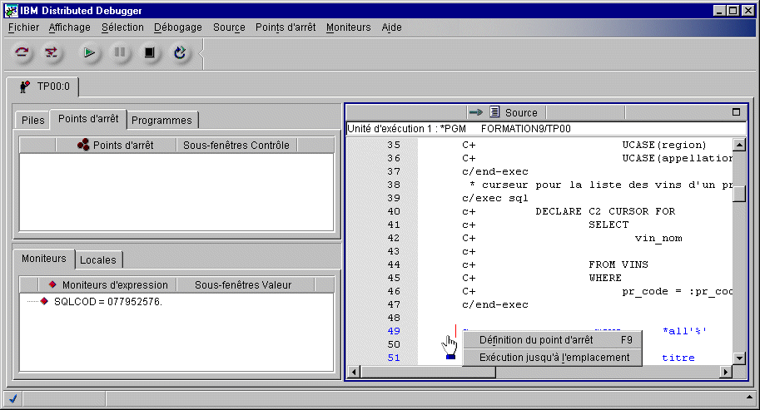This screenshot has height=410, width=760.
Task: Click the blue checkmark in status bar
Action: click(13, 398)
